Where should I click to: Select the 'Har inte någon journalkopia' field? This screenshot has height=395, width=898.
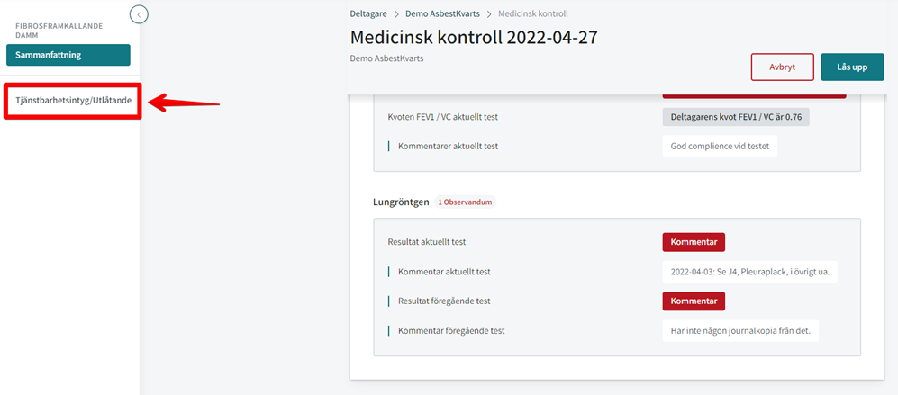[740, 330]
